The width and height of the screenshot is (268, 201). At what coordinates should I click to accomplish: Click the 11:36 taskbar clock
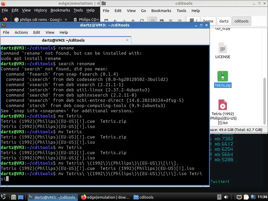click(x=262, y=197)
